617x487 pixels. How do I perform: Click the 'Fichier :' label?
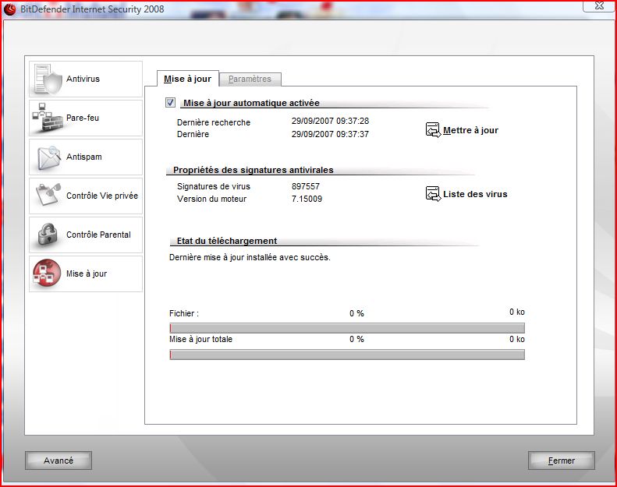[184, 314]
